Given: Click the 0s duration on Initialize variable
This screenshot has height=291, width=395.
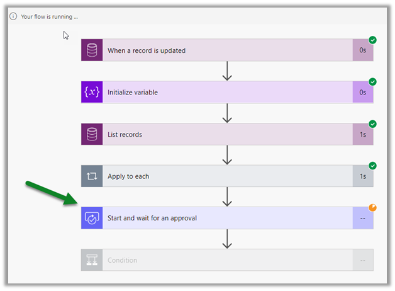Looking at the screenshot, I should pos(363,93).
